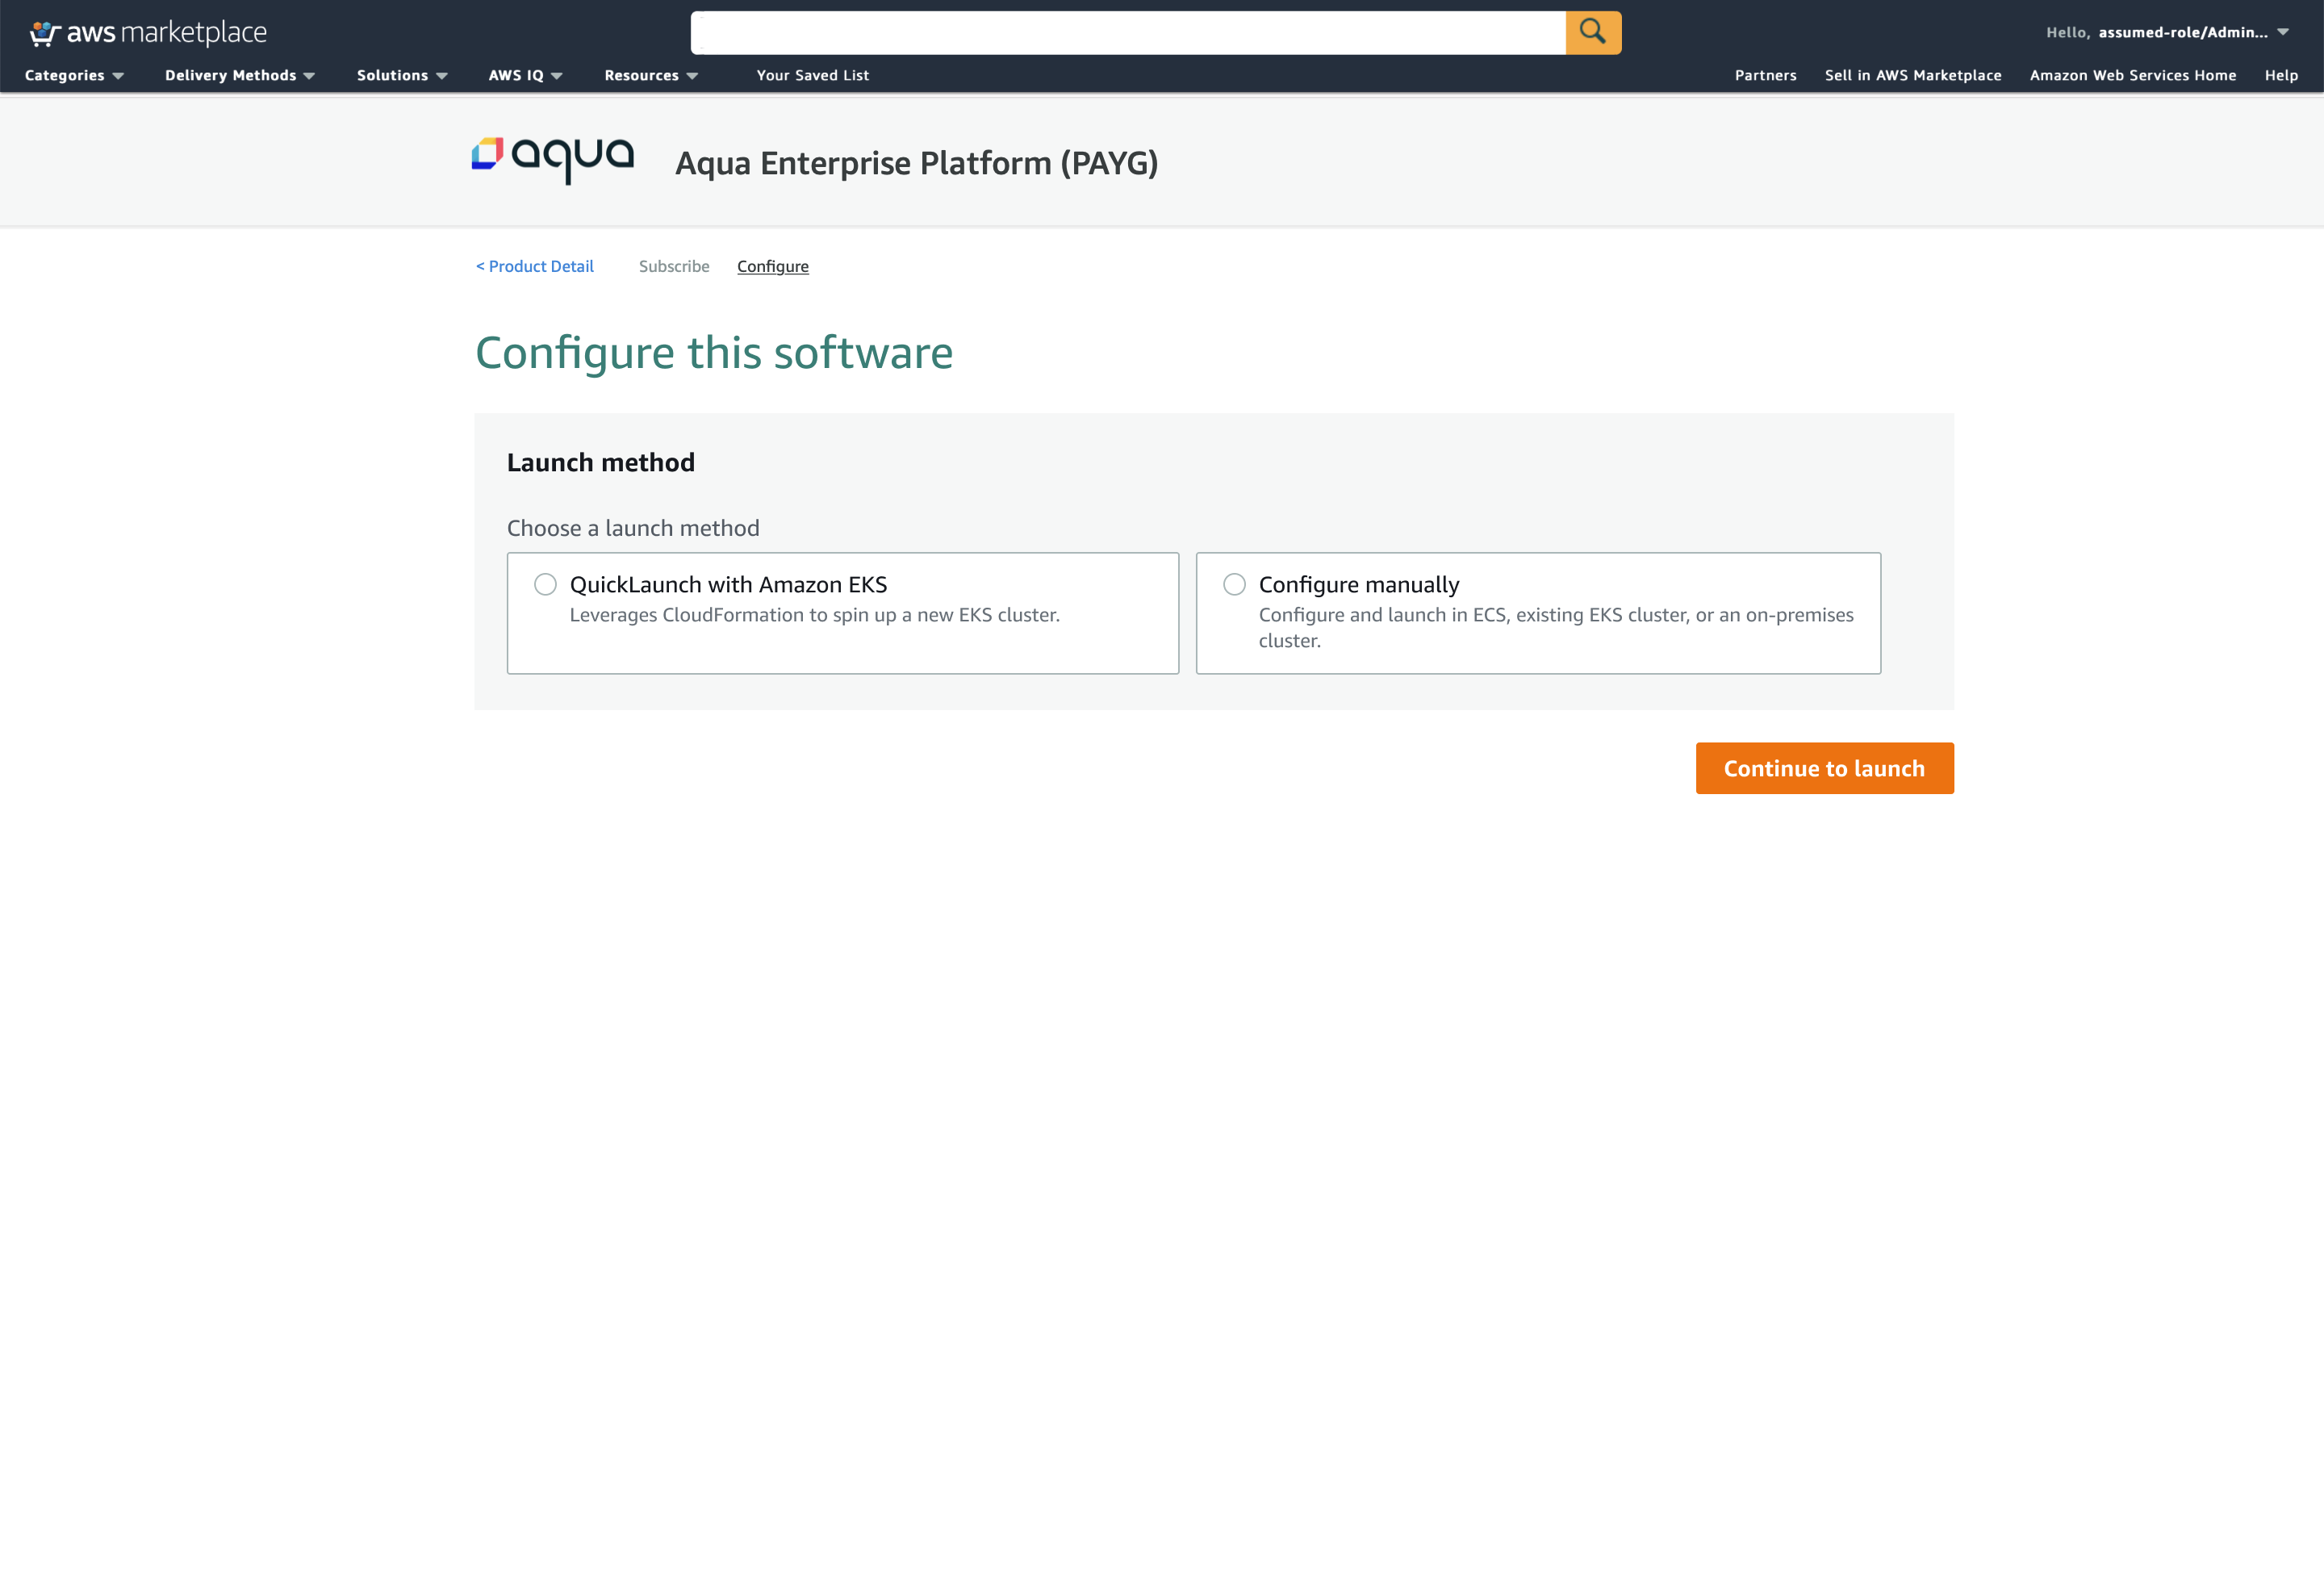Screen dimensions: 2324x1585
Task: Focus the marketplace search field
Action: click(1127, 33)
